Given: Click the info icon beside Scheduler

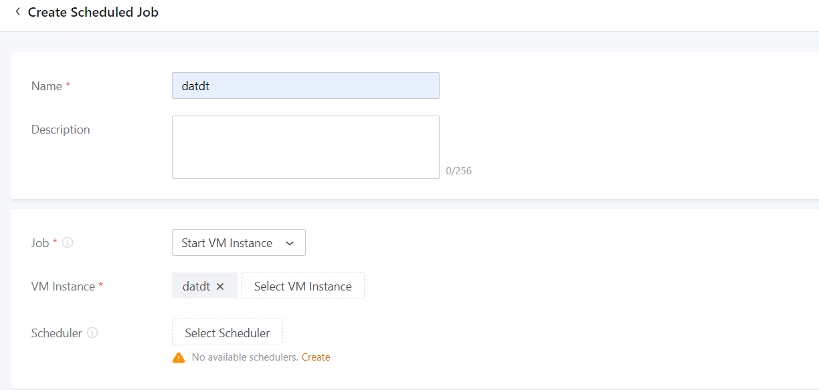Looking at the screenshot, I should tap(92, 333).
